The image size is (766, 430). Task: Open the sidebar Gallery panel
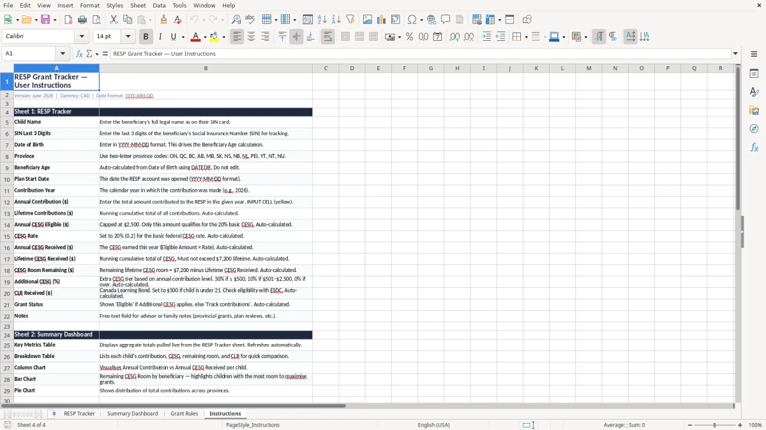tap(754, 110)
